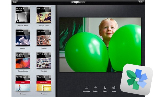Screen dimensions: 155x97
Task: Click the Snapseed logo icon
Action: tap(136, 80)
